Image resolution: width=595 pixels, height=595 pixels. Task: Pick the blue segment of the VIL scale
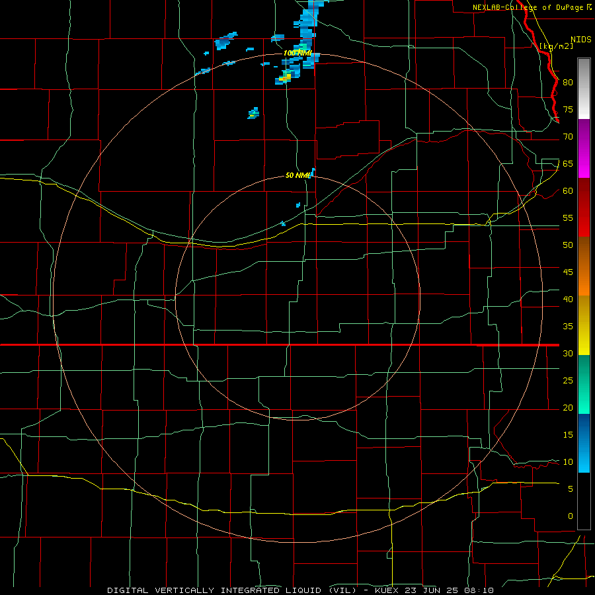pyautogui.click(x=584, y=443)
